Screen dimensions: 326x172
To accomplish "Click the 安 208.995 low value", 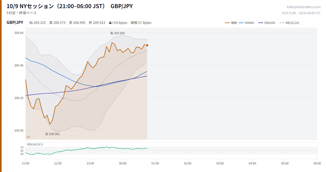I will [x=77, y=23].
